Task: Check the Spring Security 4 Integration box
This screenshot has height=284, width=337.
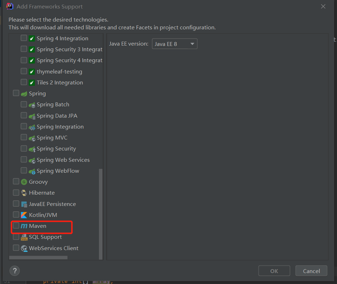Action: point(24,60)
